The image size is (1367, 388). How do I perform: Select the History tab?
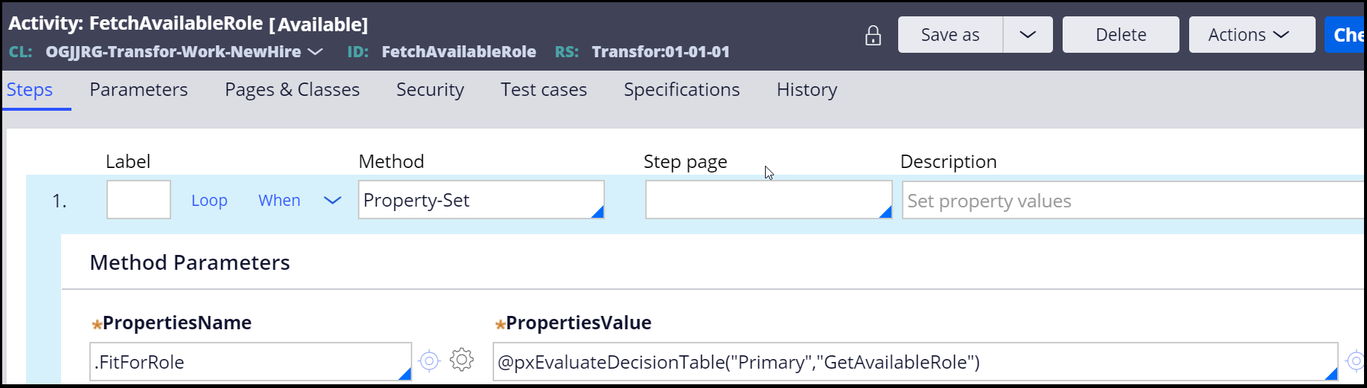pos(807,90)
